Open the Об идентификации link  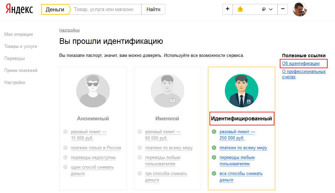point(301,63)
